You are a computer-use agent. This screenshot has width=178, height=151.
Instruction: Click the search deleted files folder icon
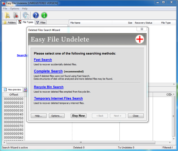(x=7, y=15)
